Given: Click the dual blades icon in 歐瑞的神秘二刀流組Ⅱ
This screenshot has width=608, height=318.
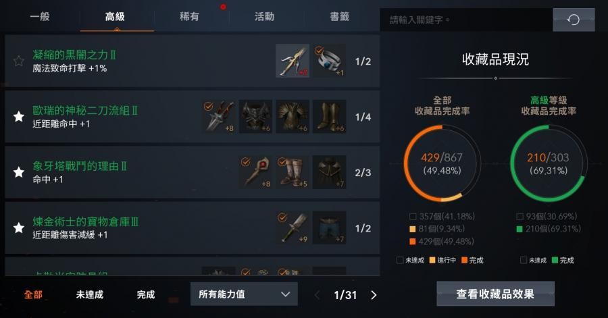Looking at the screenshot, I should pos(219,117).
